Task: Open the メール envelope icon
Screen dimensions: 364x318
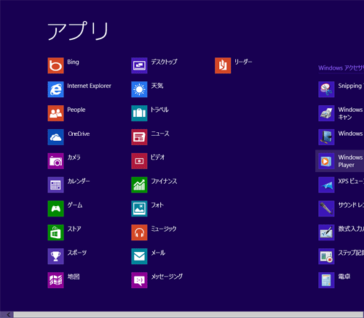Action: pyautogui.click(x=139, y=256)
